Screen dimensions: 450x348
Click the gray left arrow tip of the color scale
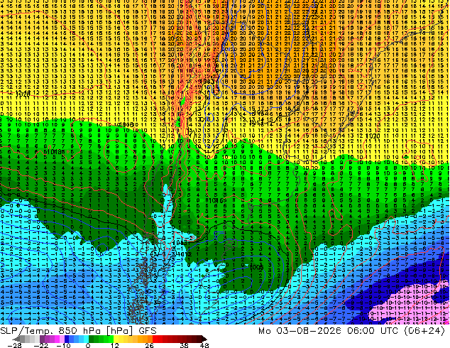(x=16, y=339)
